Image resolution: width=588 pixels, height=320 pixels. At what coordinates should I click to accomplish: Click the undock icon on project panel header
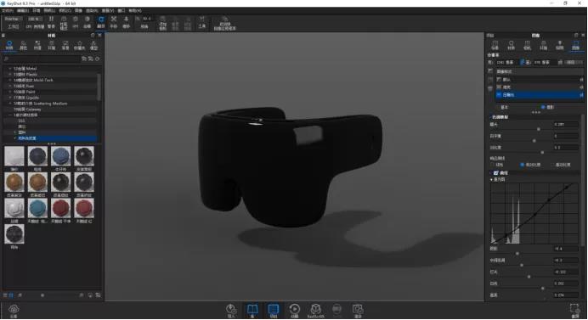tap(576, 35)
